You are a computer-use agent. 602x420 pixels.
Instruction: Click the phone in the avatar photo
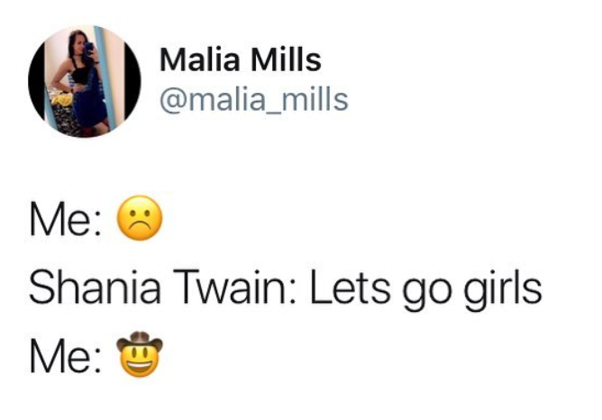click(x=88, y=50)
